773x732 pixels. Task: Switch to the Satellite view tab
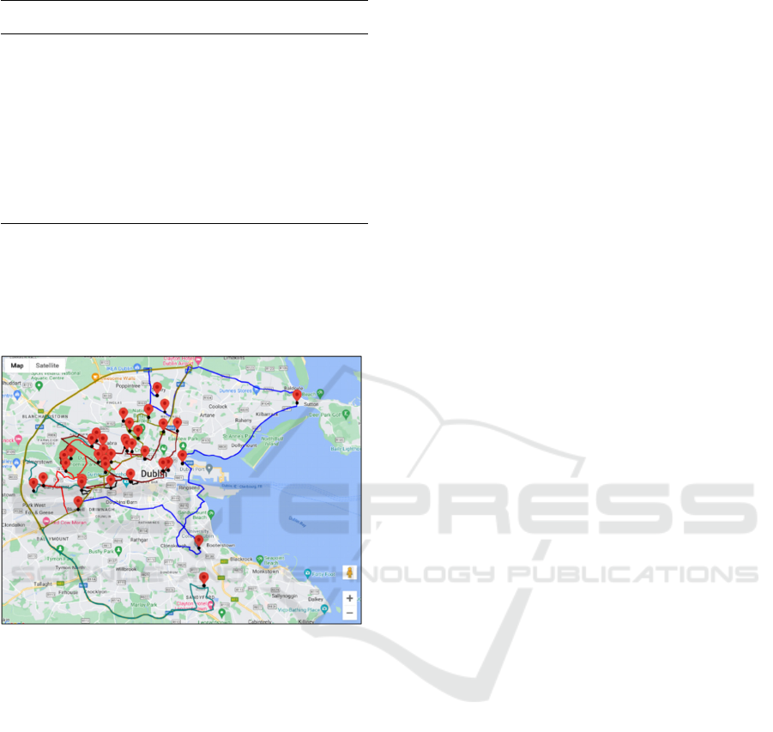tap(47, 366)
